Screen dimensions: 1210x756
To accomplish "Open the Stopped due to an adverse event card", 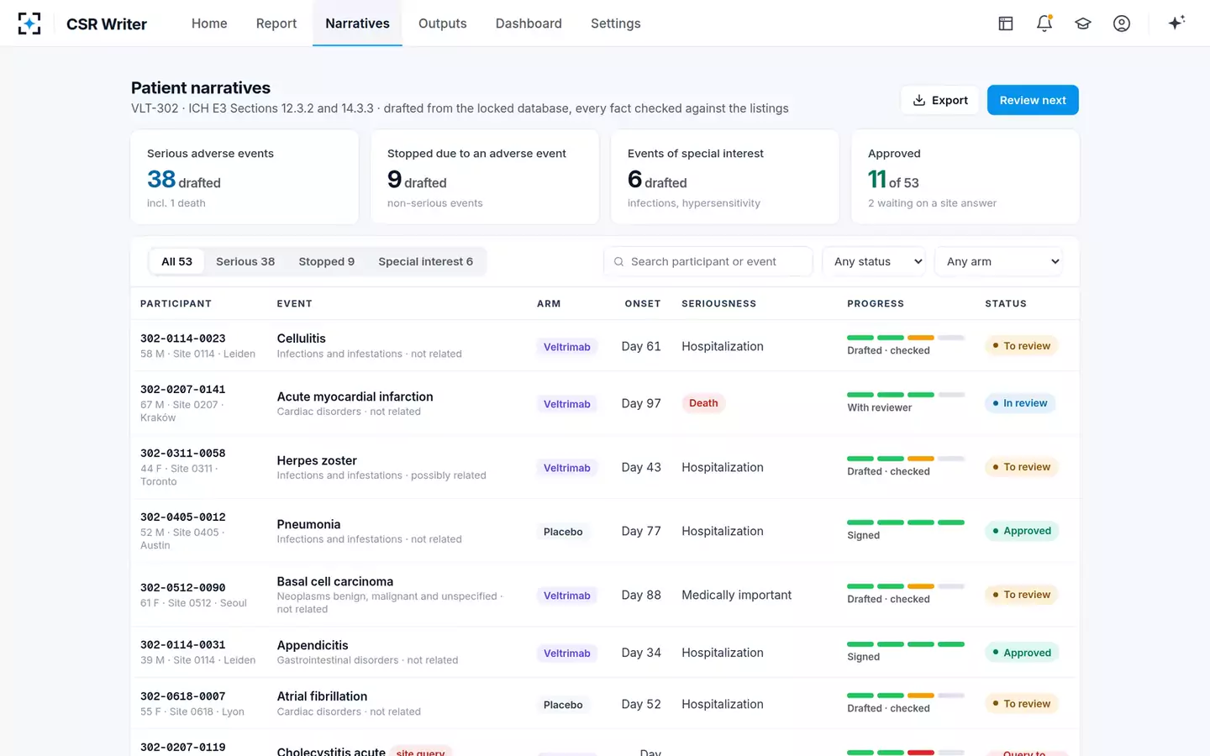I will [485, 177].
